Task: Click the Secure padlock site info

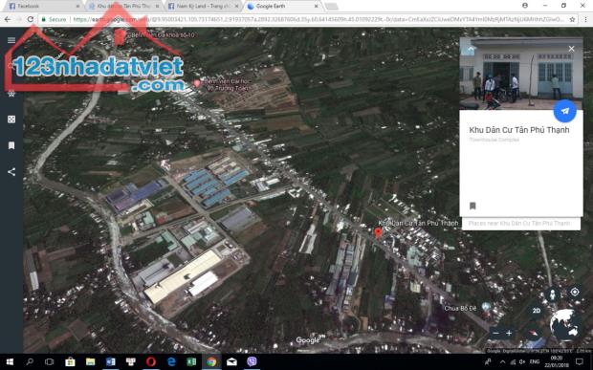Action: point(54,19)
